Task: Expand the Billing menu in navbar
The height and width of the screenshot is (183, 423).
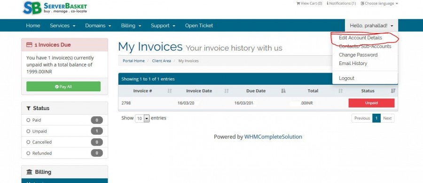Action: coord(131,26)
